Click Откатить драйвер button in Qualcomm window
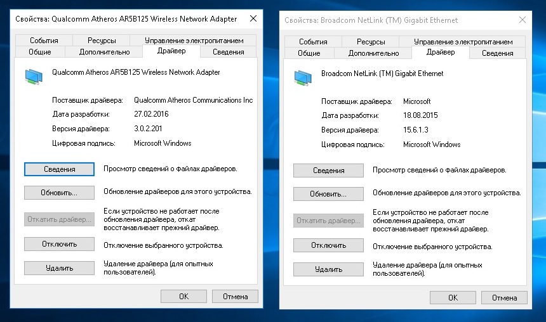This screenshot has width=546, height=322. [x=59, y=219]
